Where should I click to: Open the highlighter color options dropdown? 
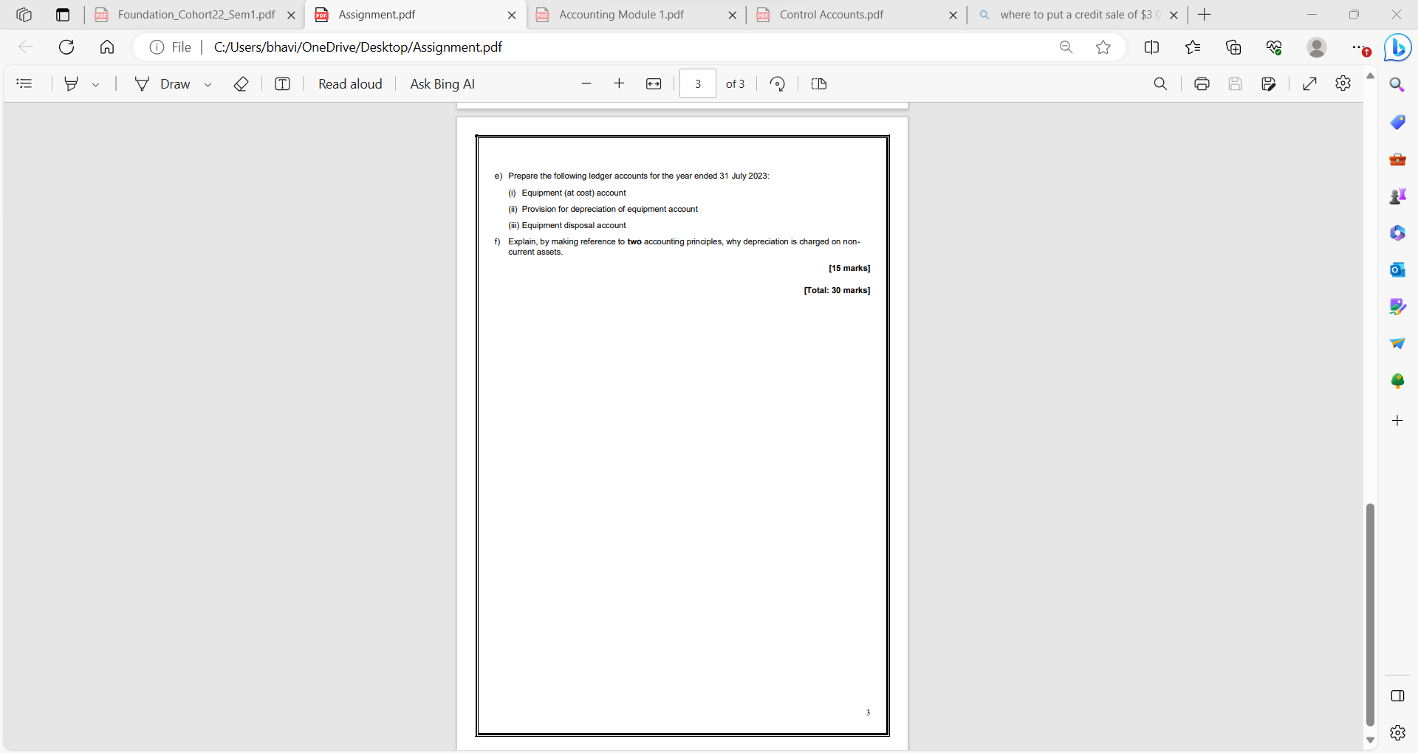coord(96,83)
